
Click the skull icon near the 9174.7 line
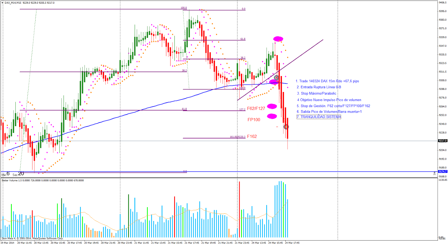coord(434,174)
